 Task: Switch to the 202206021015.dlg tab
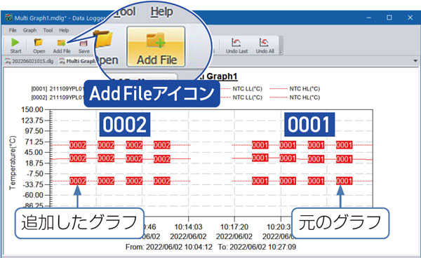point(29,61)
